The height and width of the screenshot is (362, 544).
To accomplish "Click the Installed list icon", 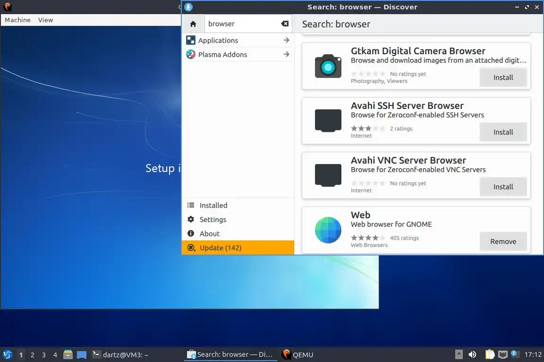I will click(191, 206).
